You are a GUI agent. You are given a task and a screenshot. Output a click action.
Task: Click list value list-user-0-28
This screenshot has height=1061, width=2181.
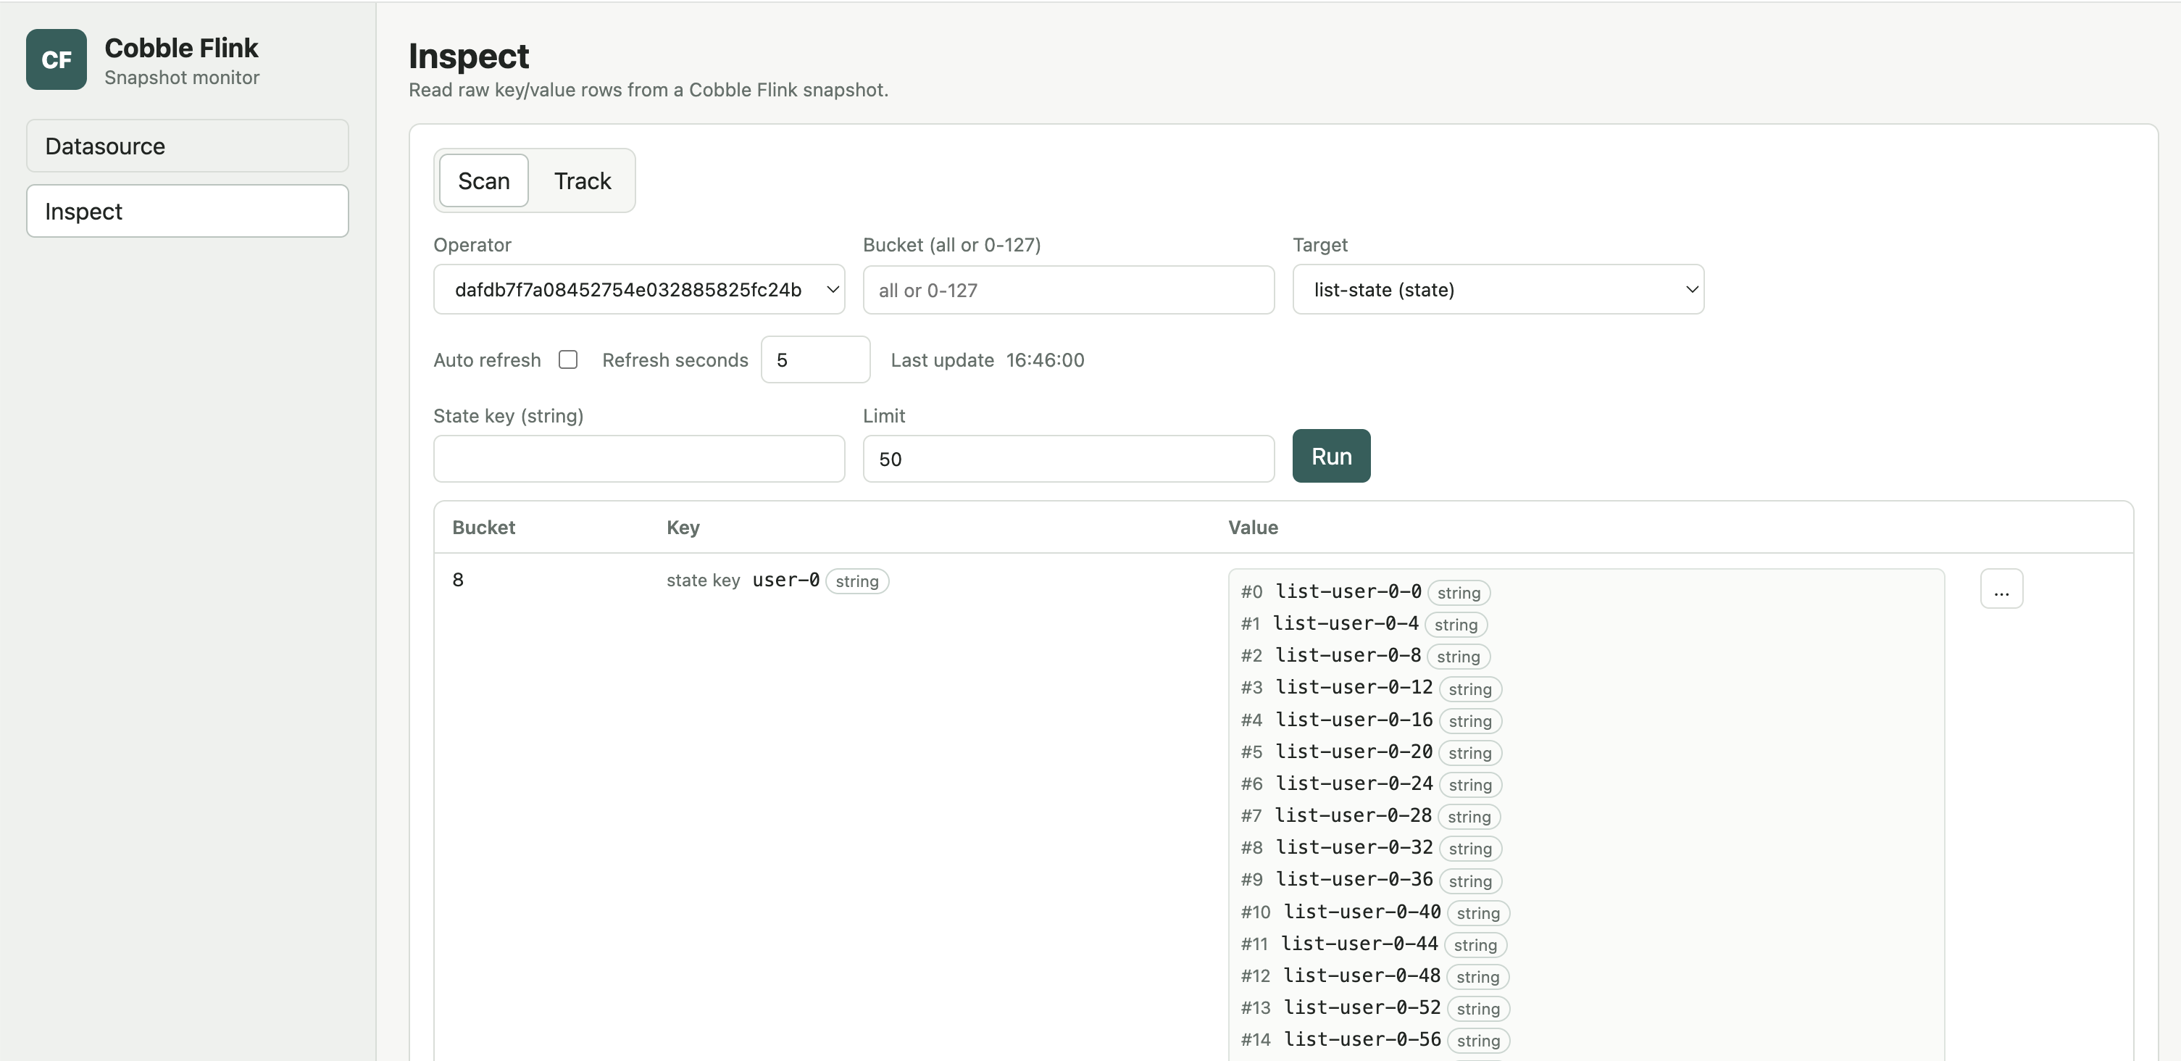pyautogui.click(x=1353, y=816)
